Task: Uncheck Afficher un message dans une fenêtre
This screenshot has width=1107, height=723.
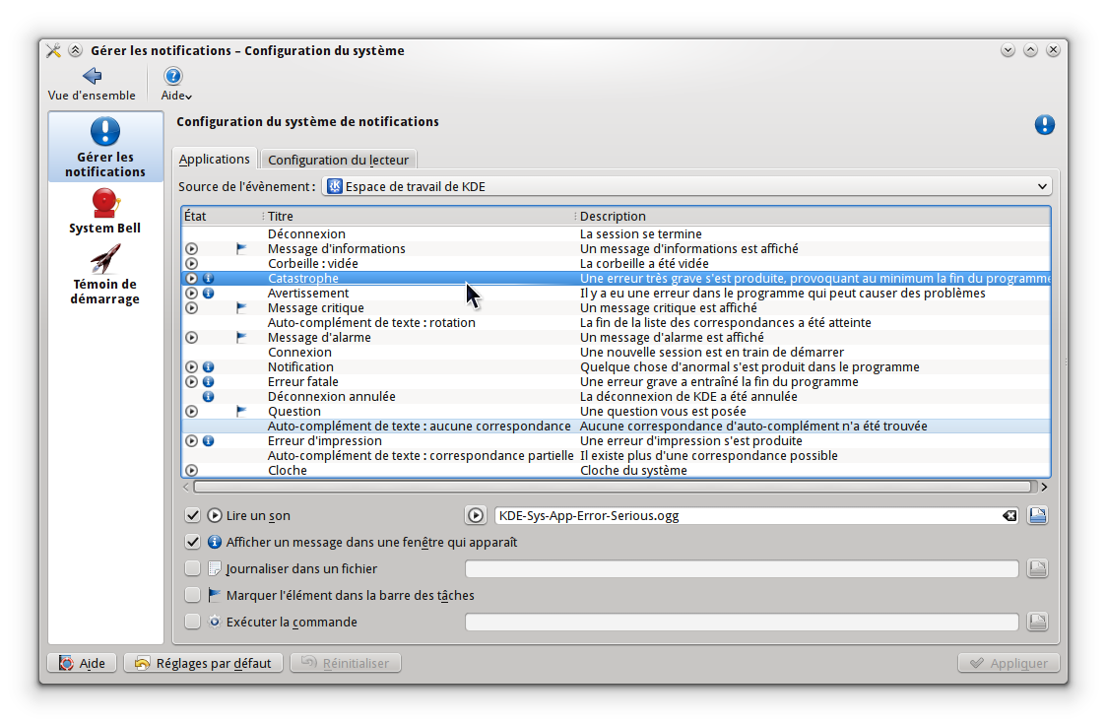Action: (x=192, y=542)
